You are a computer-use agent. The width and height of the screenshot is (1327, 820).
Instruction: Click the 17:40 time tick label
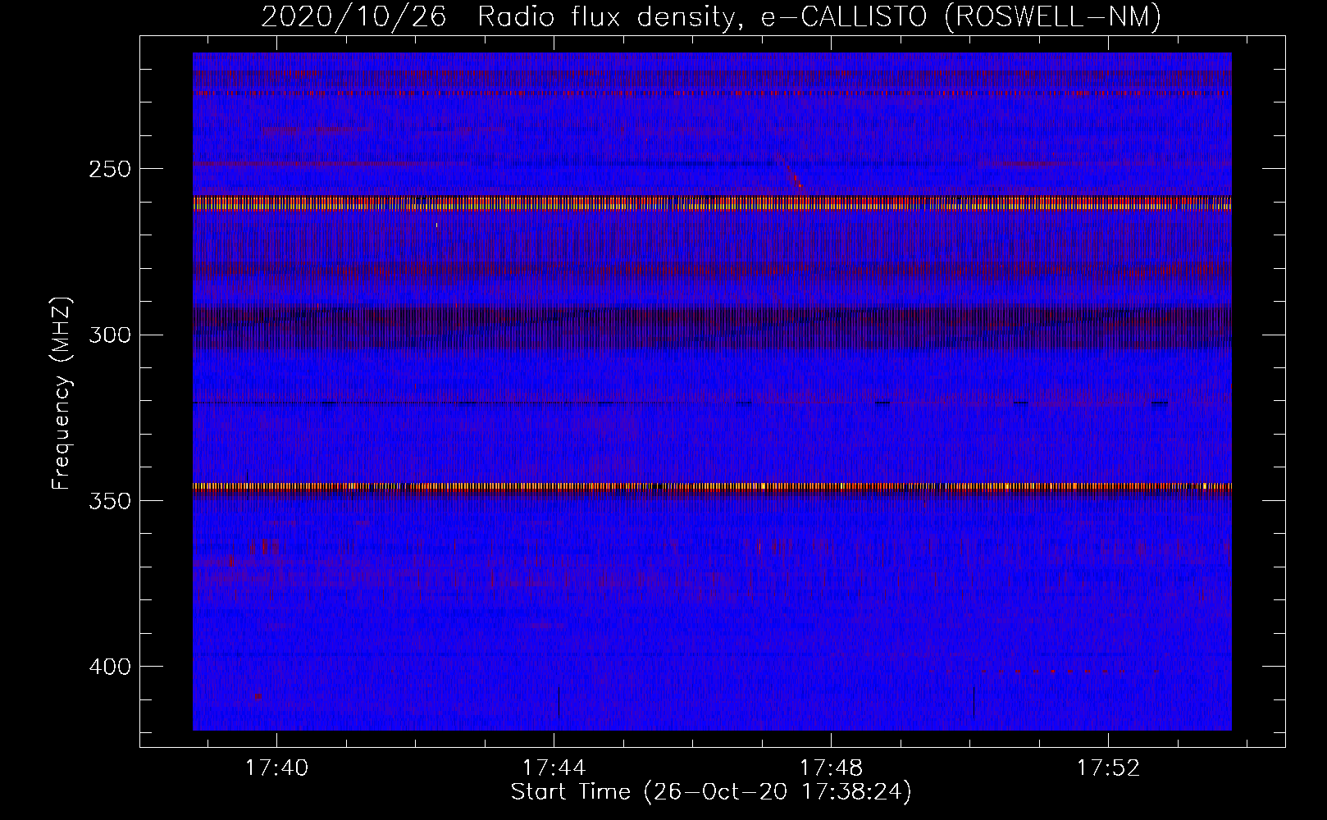point(277,768)
